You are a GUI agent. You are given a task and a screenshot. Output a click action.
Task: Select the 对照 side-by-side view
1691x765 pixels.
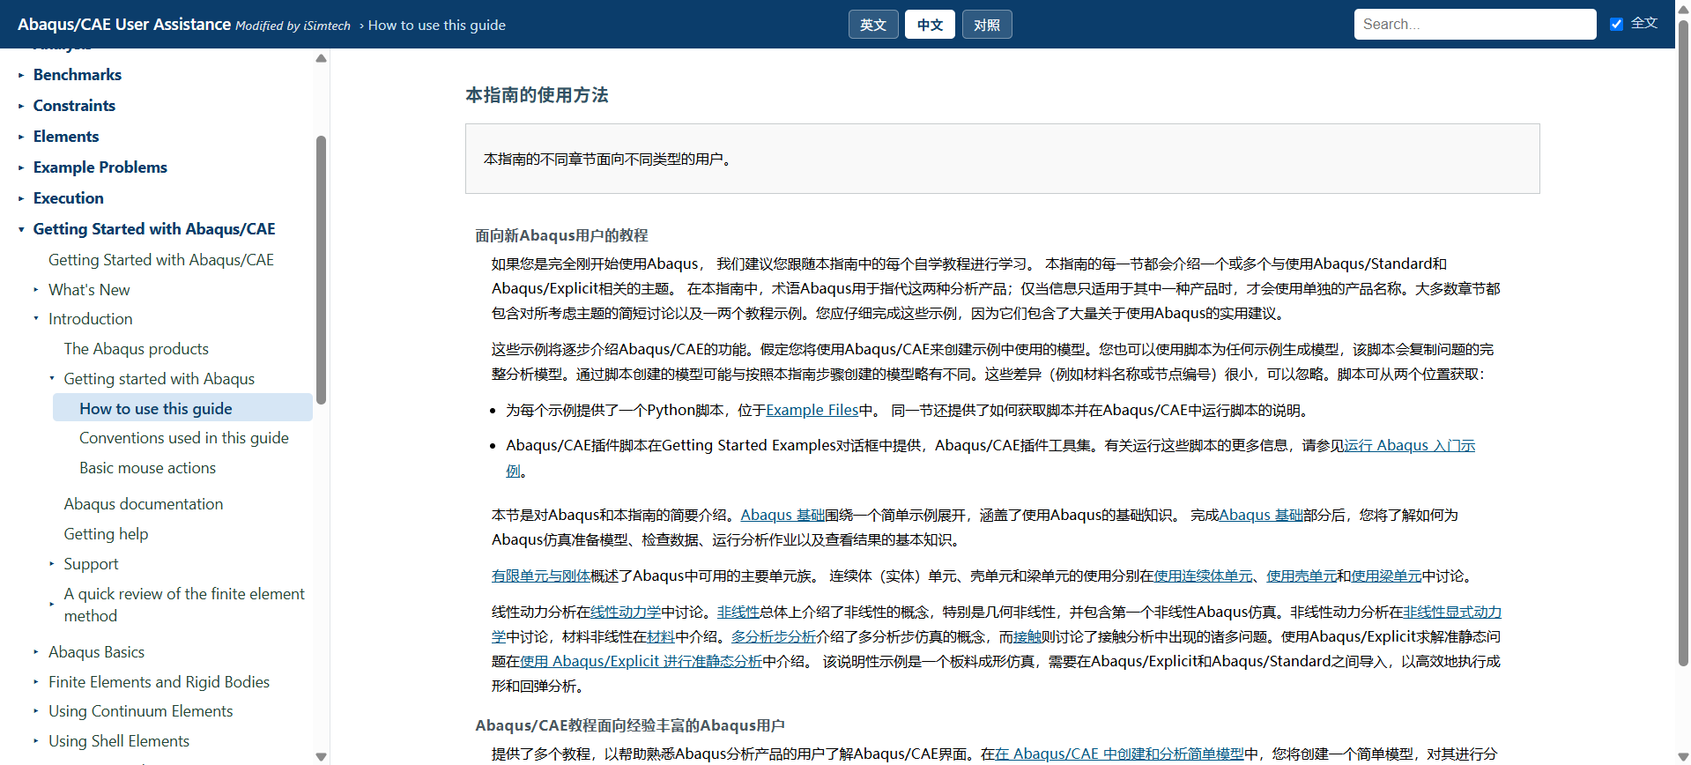pos(987,25)
